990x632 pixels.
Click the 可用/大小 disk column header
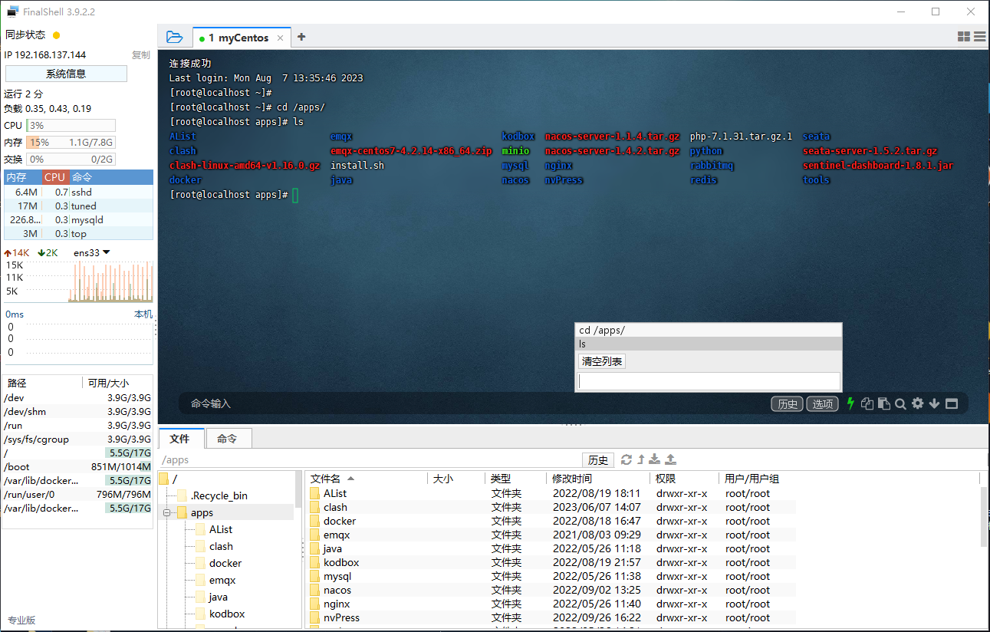click(x=117, y=383)
